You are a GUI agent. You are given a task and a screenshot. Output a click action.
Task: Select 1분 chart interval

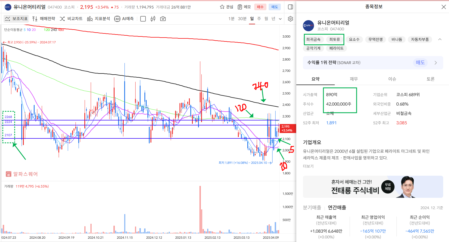(231, 19)
